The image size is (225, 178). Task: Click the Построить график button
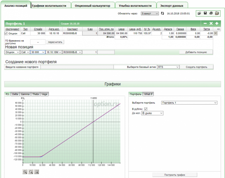pyautogui.click(x=175, y=175)
